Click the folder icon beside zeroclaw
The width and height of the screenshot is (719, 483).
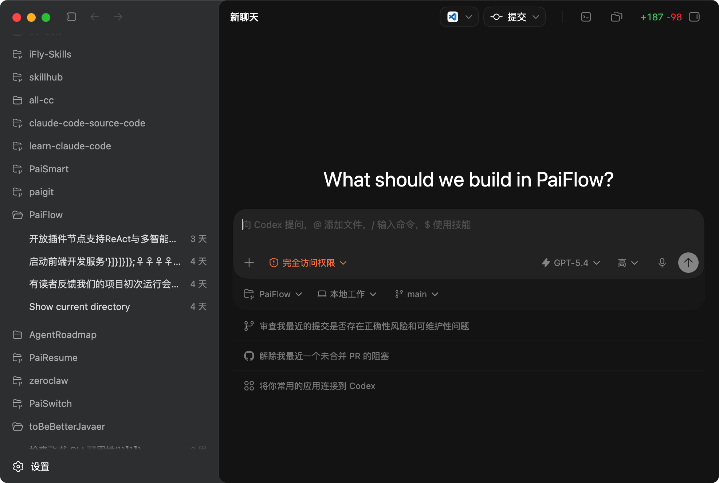click(x=17, y=381)
